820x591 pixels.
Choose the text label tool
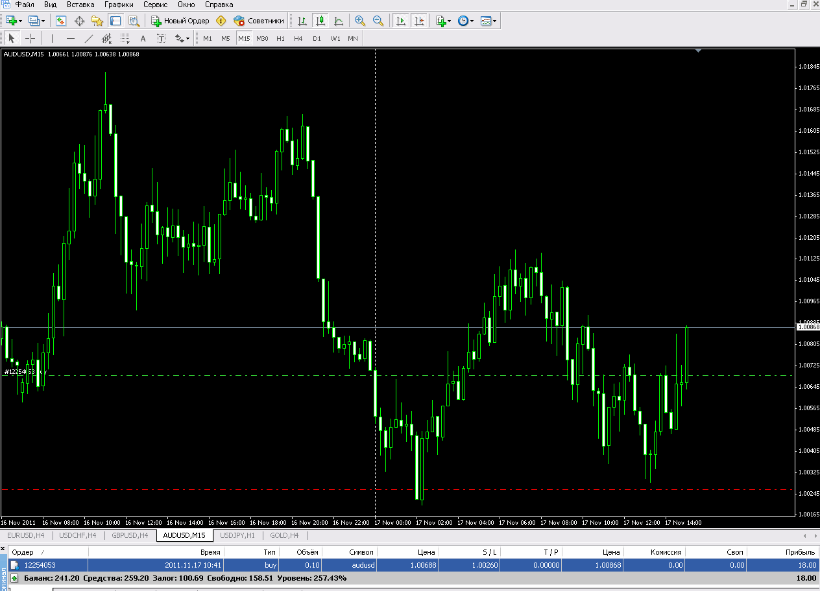[x=143, y=38]
